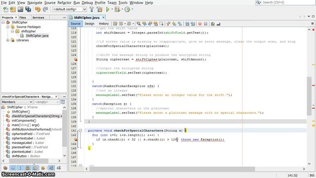Click the New Project toolbar icon
Screen dimensions: 316x178
coord(13,9)
